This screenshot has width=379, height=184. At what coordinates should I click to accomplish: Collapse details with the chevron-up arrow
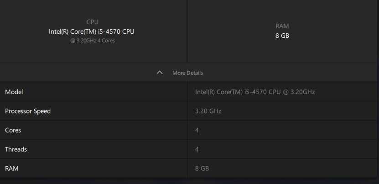(x=160, y=73)
